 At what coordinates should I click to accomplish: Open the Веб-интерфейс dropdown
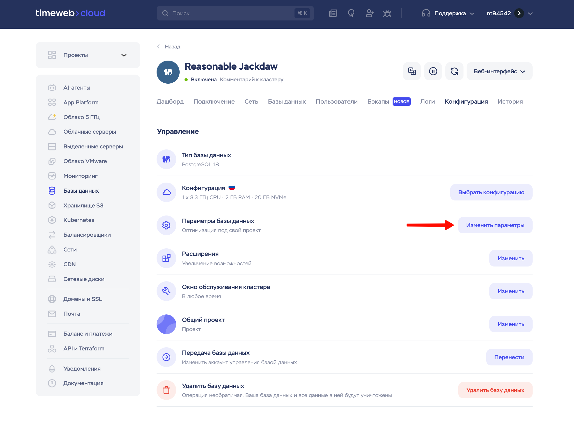[x=499, y=71]
